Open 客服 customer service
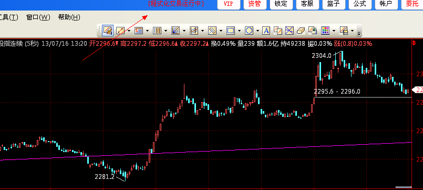This screenshot has width=423, height=190. click(x=307, y=4)
